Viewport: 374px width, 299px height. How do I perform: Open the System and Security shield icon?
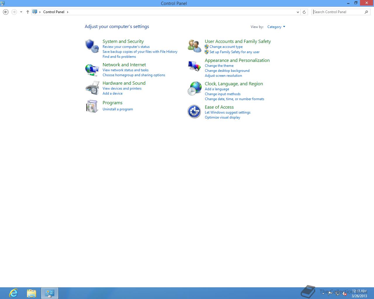pyautogui.click(x=92, y=46)
